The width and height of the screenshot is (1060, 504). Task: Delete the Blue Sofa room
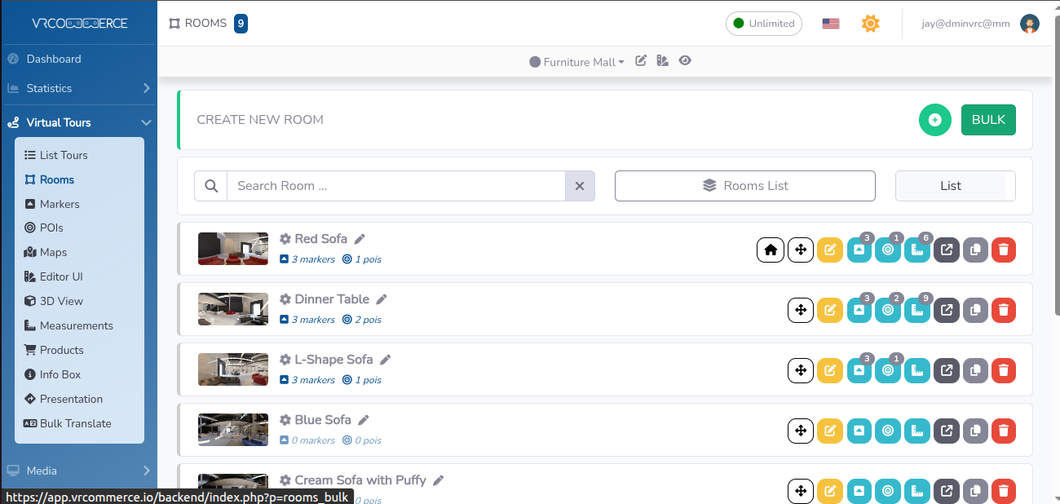(1004, 431)
